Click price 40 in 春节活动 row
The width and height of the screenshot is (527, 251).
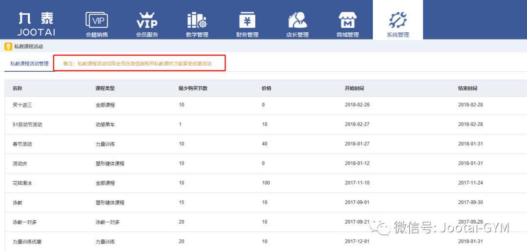tap(264, 144)
